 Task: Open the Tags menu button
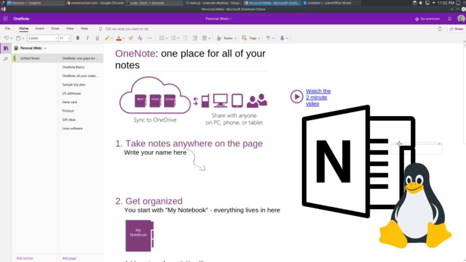tap(251, 38)
